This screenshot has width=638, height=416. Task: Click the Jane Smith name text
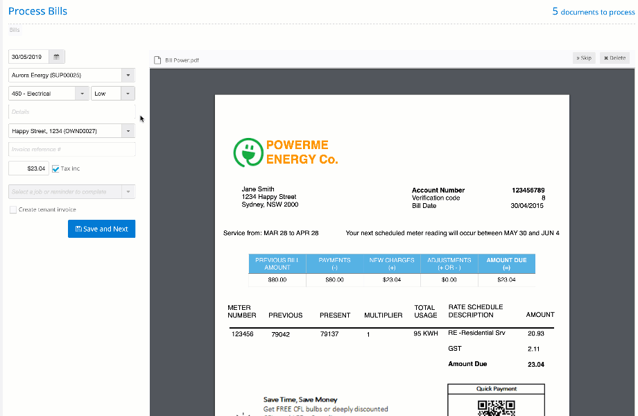[258, 189]
